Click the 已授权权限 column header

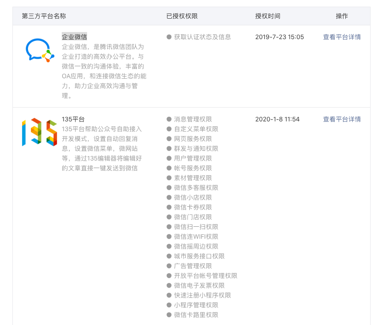click(182, 16)
